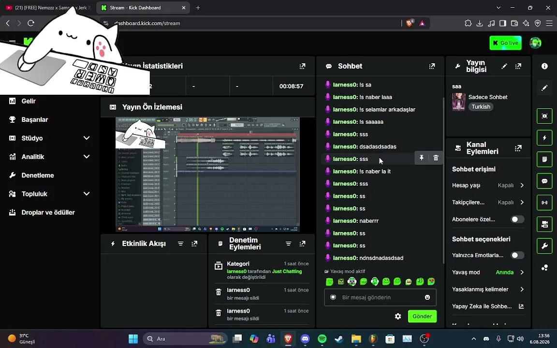
Task: Delete the hovered 'sss' chat message
Action: click(x=436, y=158)
